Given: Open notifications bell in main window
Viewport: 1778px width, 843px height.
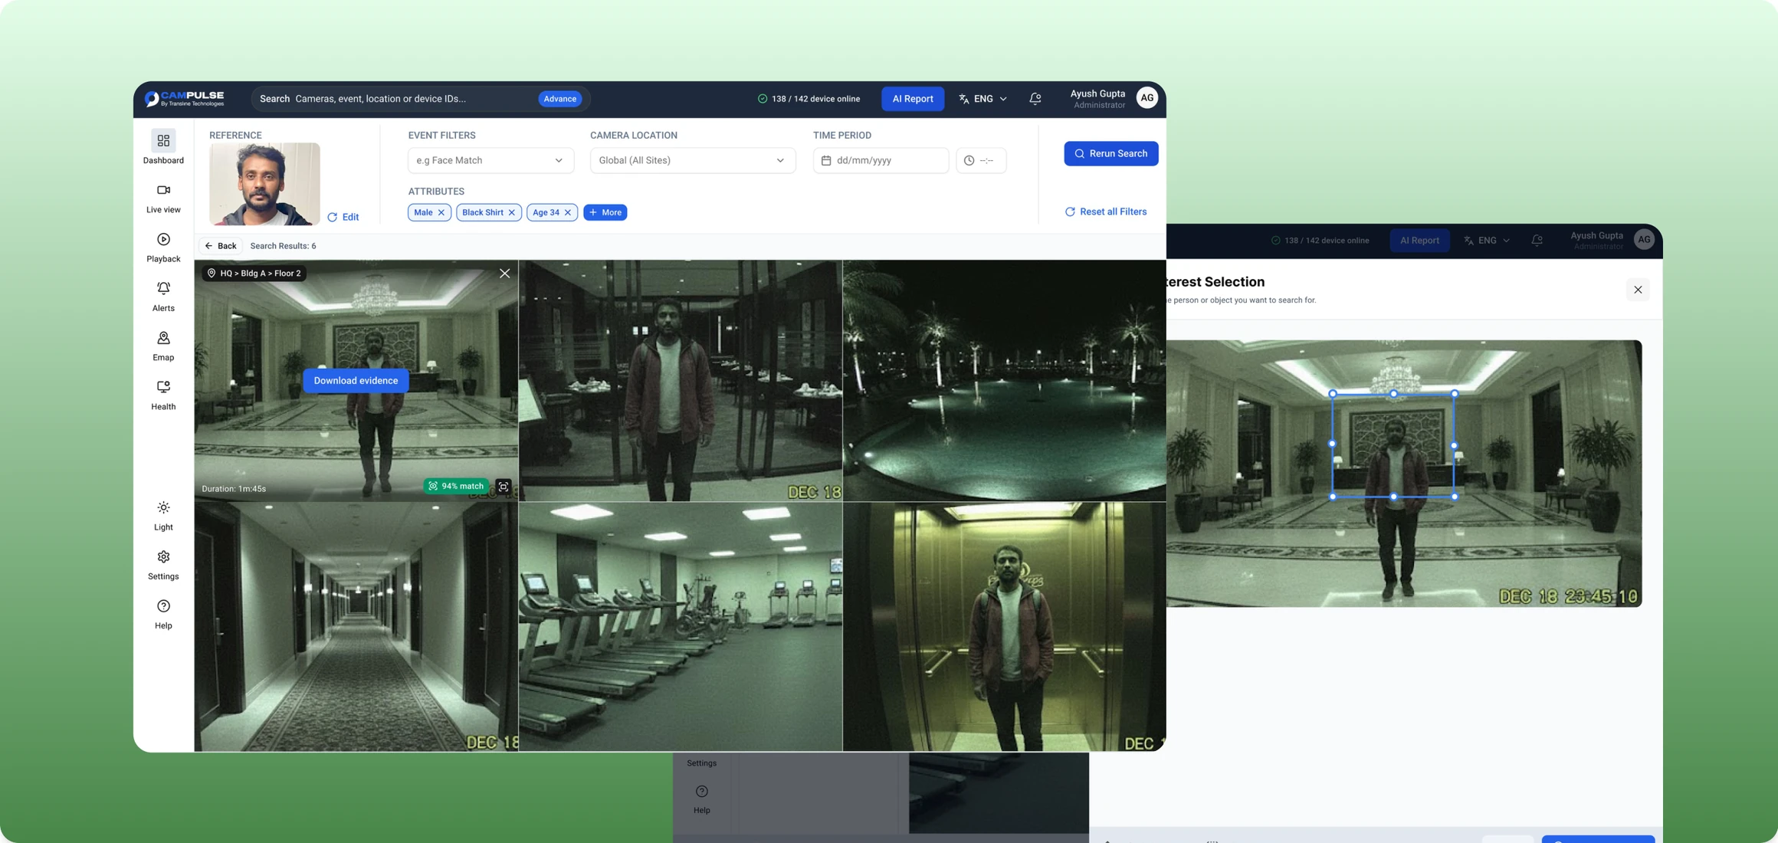Looking at the screenshot, I should coord(1035,99).
